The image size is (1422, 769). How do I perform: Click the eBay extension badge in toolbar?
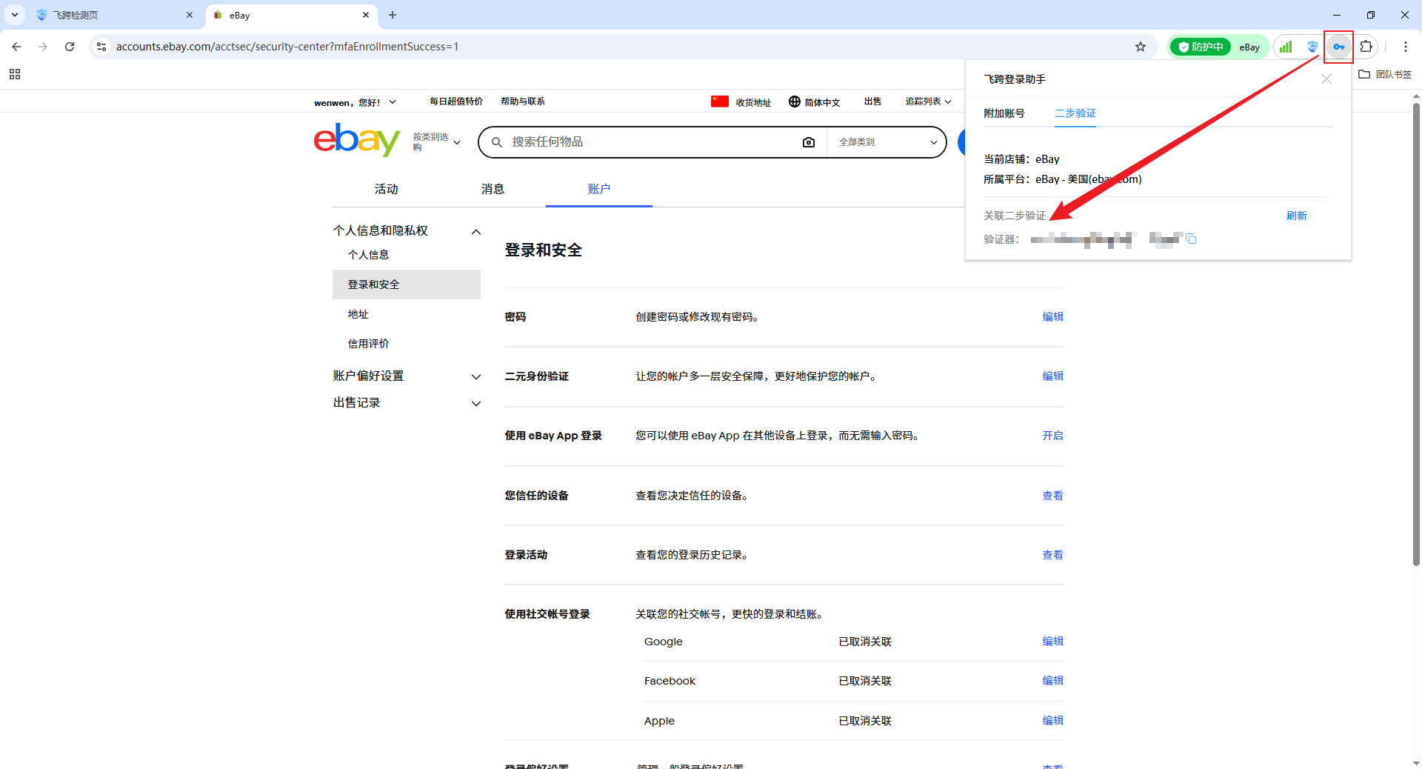click(x=1249, y=47)
